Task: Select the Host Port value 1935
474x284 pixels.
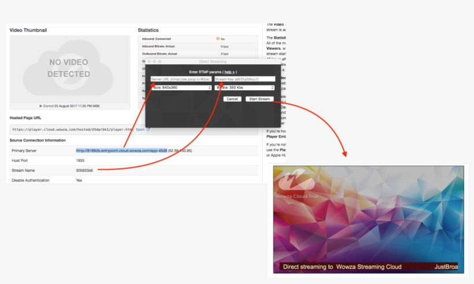Action: pos(80,161)
